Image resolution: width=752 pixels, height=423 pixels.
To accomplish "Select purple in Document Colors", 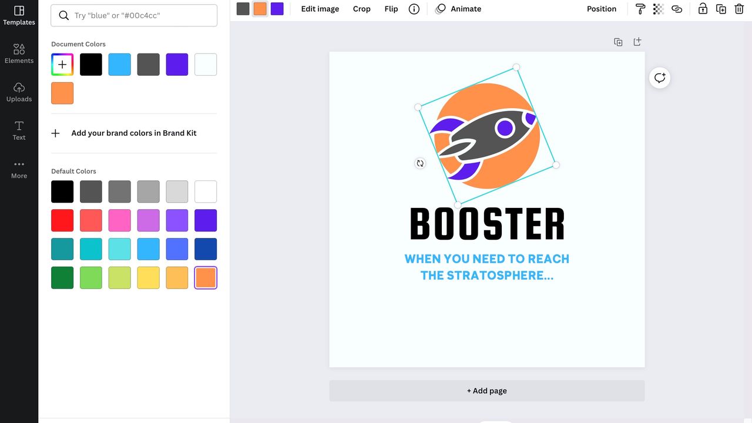I will click(177, 65).
